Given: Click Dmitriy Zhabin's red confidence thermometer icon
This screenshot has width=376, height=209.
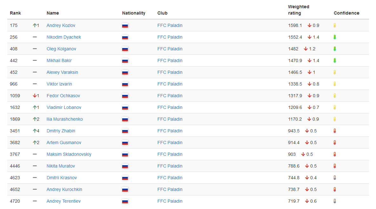Looking at the screenshot, I should click(334, 131).
